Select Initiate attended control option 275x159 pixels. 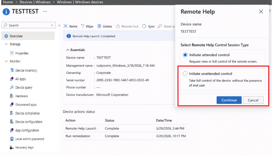point(185,55)
